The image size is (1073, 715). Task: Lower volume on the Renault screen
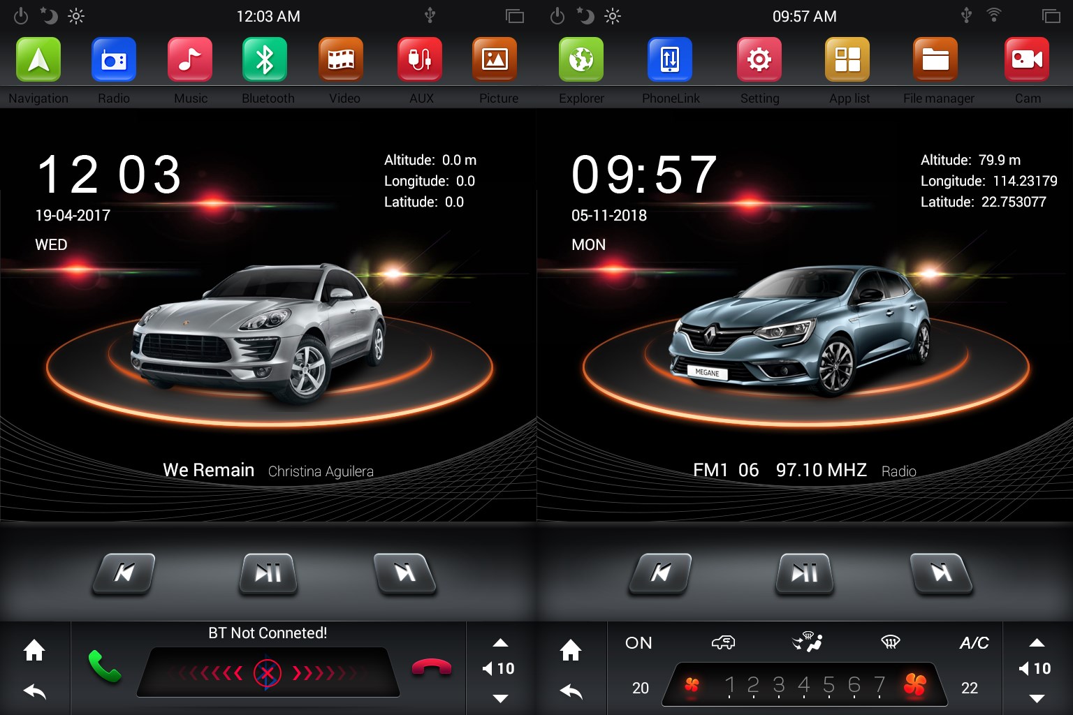[1037, 698]
